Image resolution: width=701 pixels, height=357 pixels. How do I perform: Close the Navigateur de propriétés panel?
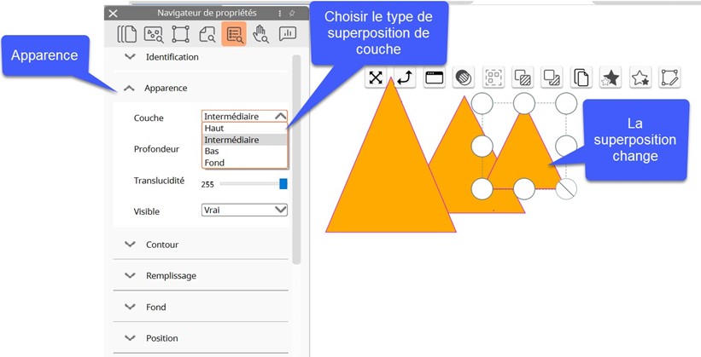point(113,14)
